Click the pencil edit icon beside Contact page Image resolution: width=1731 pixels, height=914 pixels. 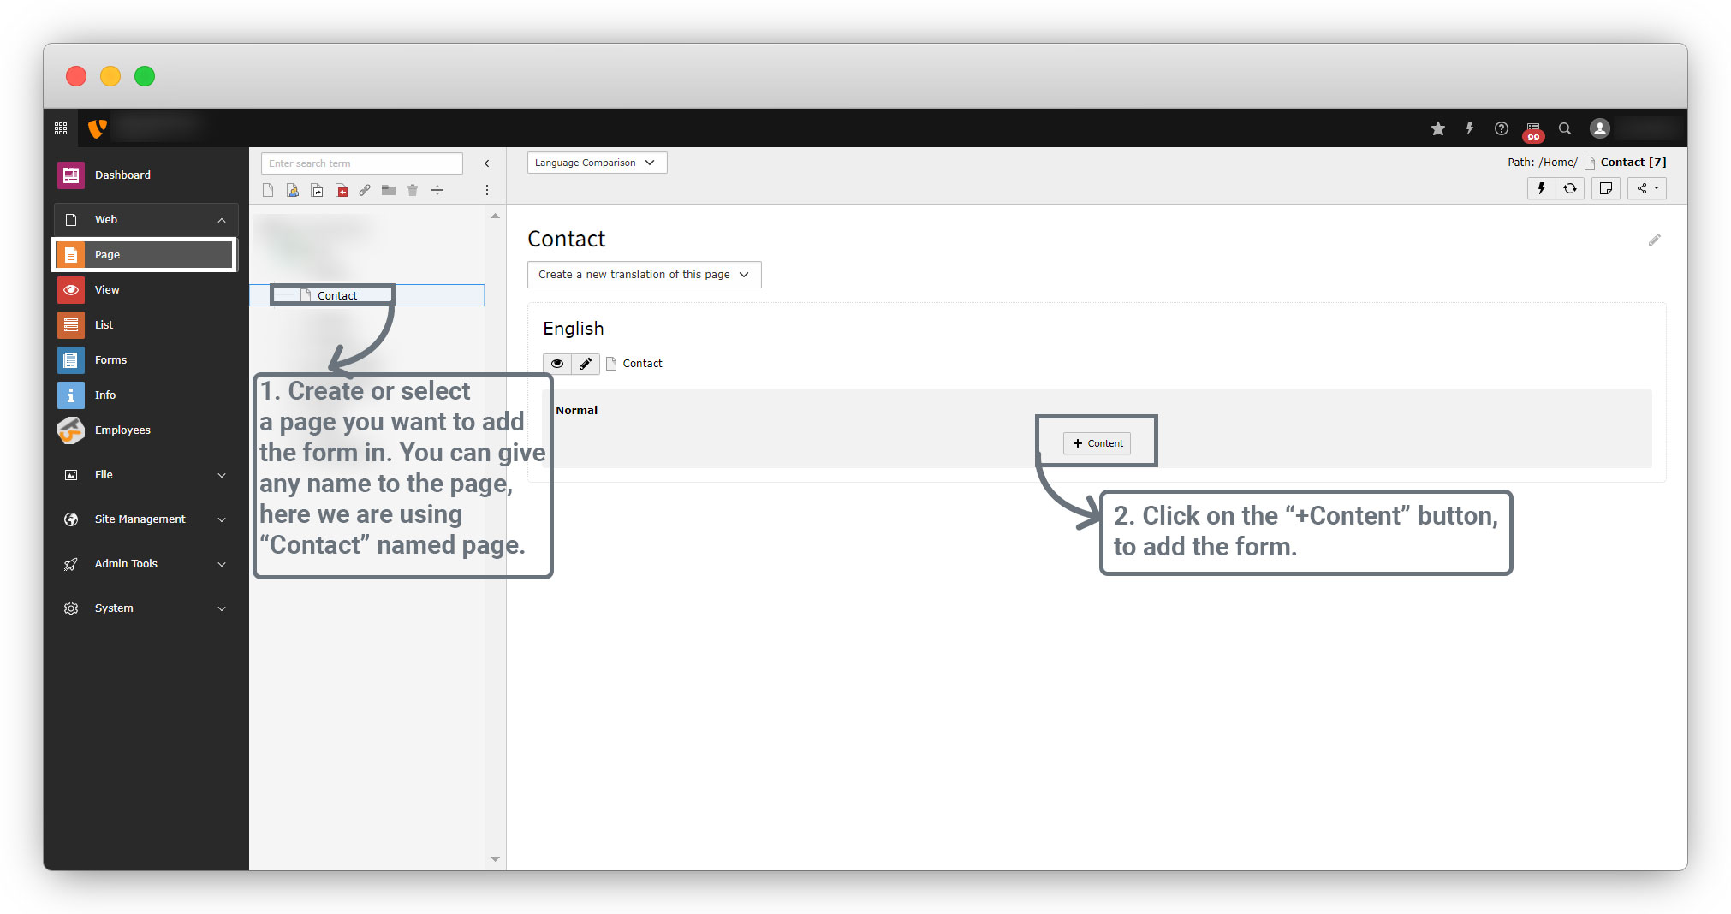coord(586,364)
